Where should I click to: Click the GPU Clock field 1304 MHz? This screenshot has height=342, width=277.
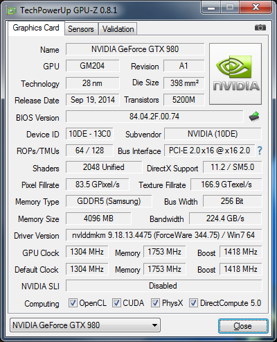[x=87, y=252]
